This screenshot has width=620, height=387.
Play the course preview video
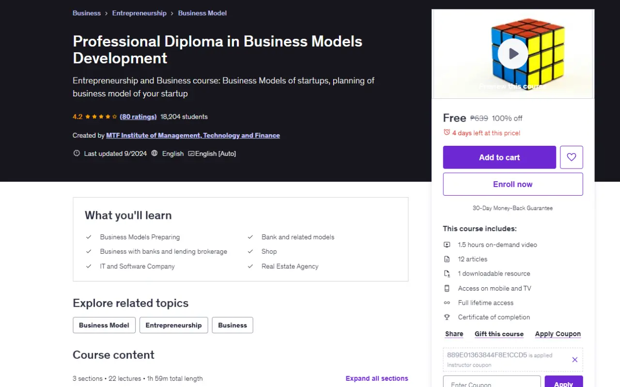[x=512, y=53]
